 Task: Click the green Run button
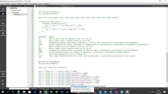pos(3,81)
